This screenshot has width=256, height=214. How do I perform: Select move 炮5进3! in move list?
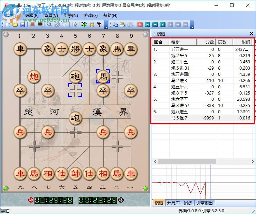pos(180,68)
